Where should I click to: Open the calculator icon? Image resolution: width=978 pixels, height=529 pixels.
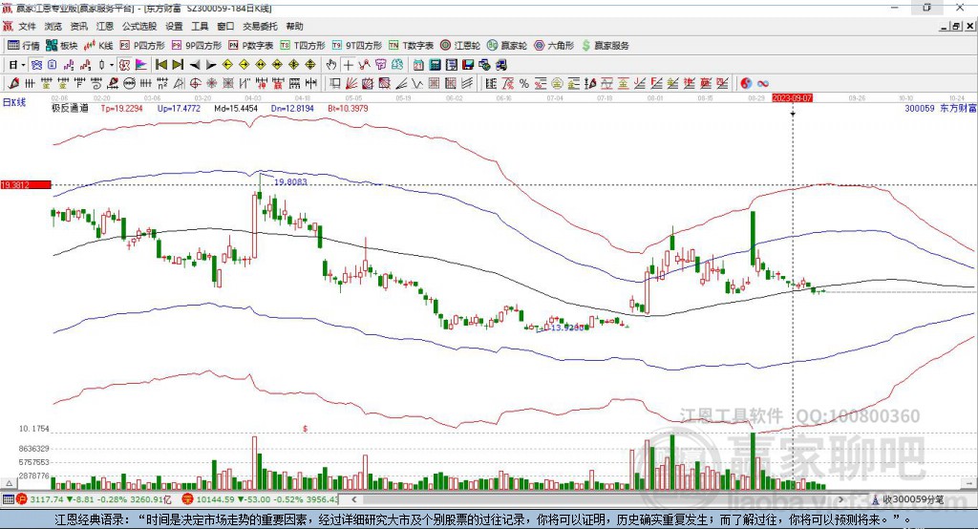coord(435,65)
